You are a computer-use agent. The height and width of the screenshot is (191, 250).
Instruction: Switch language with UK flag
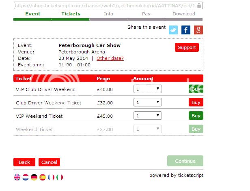[x=17, y=177]
